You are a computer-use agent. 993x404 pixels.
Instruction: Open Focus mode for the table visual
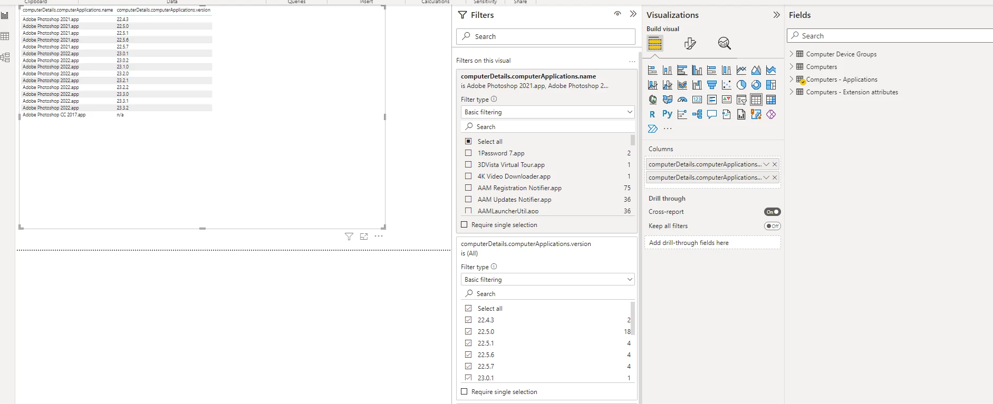(x=364, y=237)
